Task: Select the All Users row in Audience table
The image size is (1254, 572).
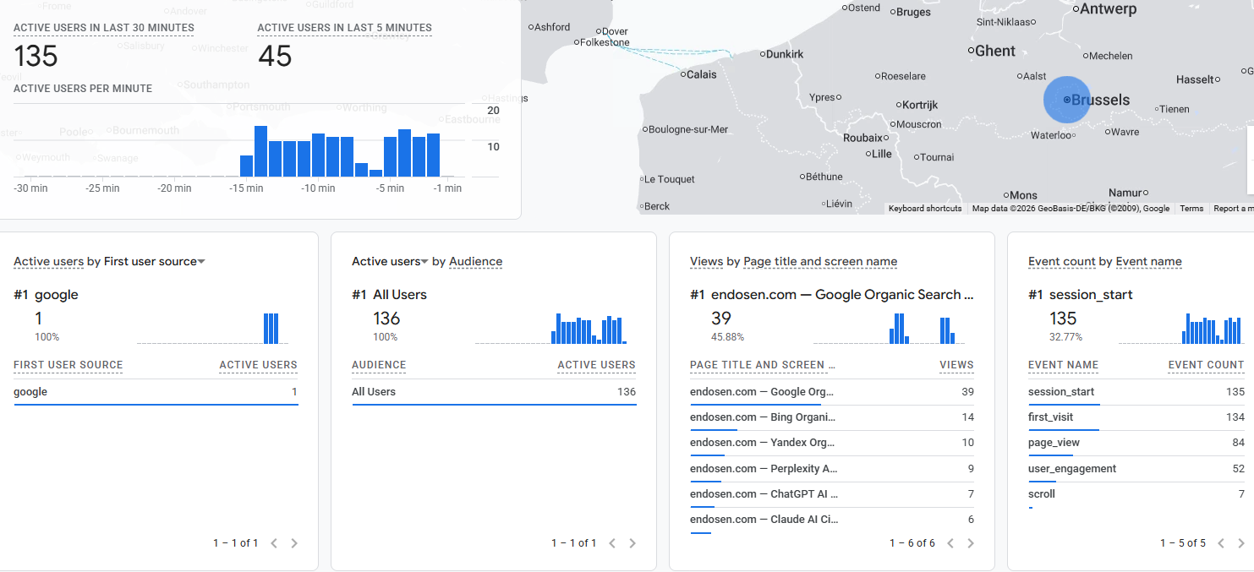Action: tap(494, 392)
